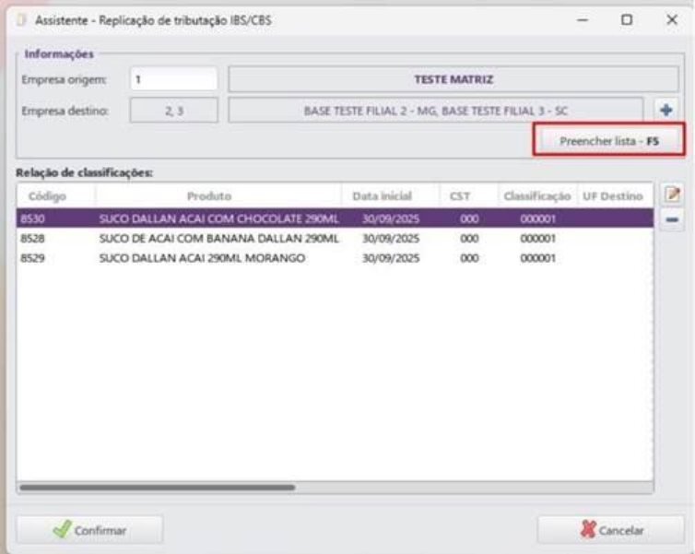The image size is (695, 554).
Task: Click classification 000001 in row 8529
Action: tap(537, 258)
